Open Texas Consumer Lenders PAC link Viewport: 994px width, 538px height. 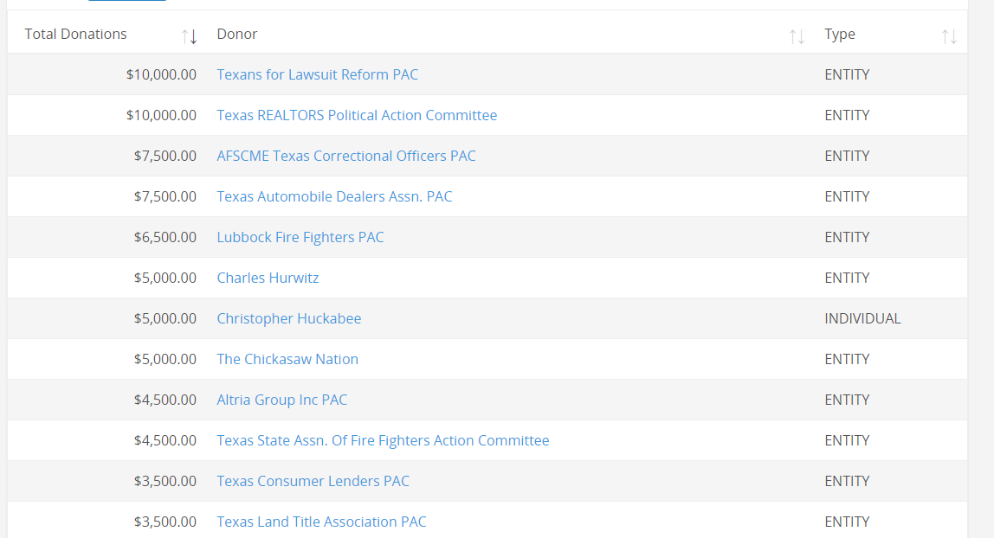click(x=313, y=481)
